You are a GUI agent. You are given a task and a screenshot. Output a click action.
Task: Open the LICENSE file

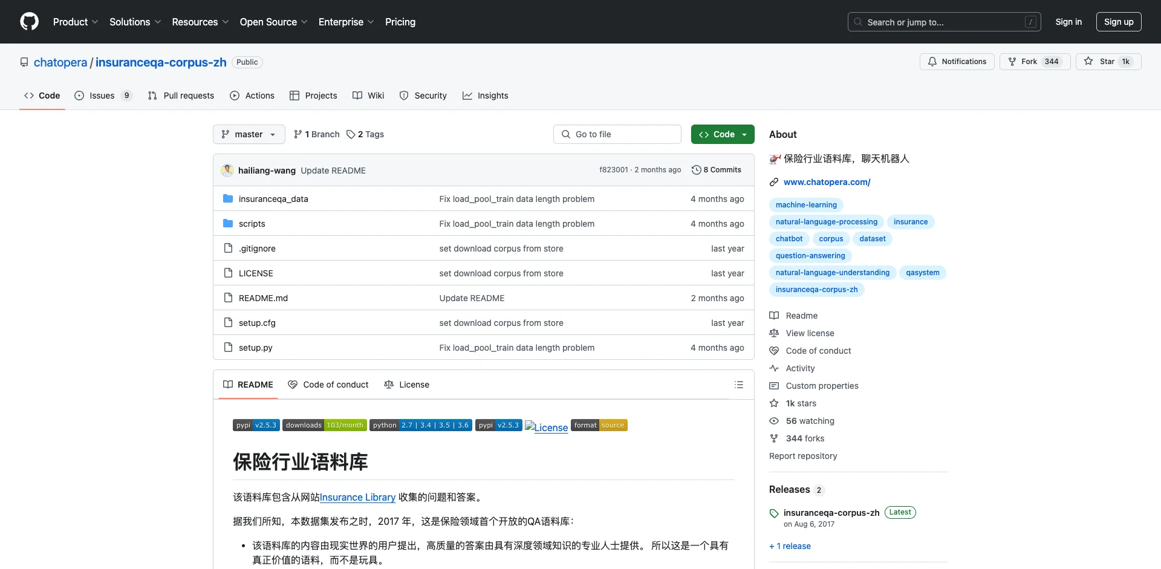[x=256, y=273]
